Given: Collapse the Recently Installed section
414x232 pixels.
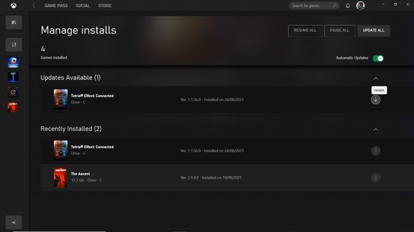Looking at the screenshot, I should click(376, 130).
